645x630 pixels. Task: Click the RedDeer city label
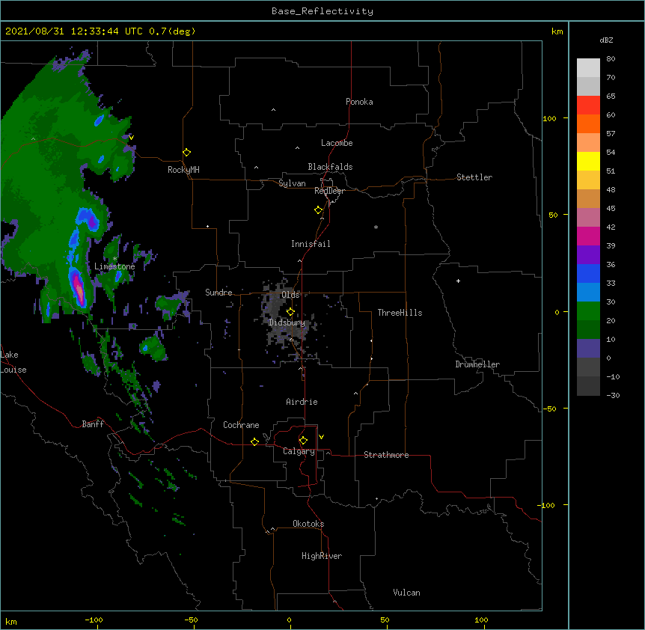pos(329,191)
